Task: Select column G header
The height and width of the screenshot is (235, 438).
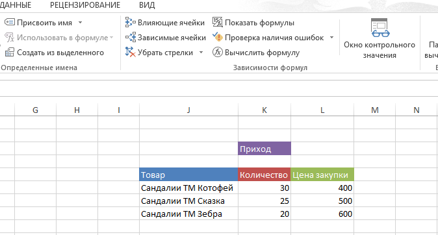Action: (35, 110)
